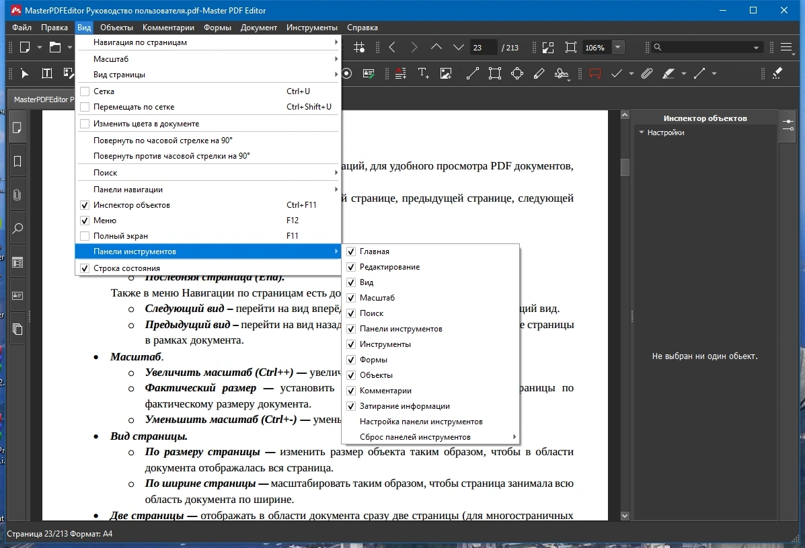The width and height of the screenshot is (805, 548).
Task: Go to previous page with up arrow
Action: point(436,47)
